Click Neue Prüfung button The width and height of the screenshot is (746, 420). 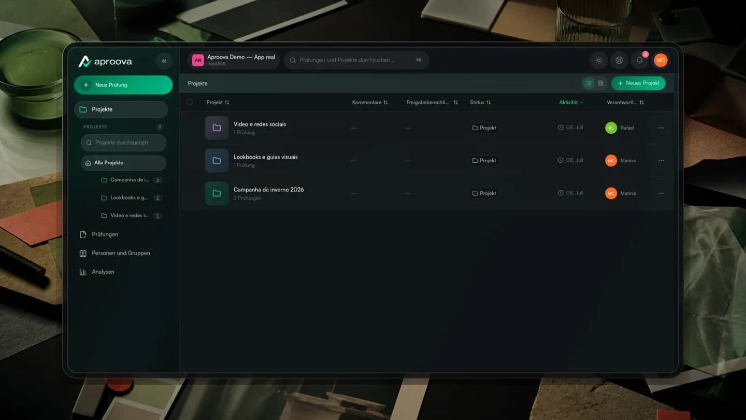[x=123, y=85]
